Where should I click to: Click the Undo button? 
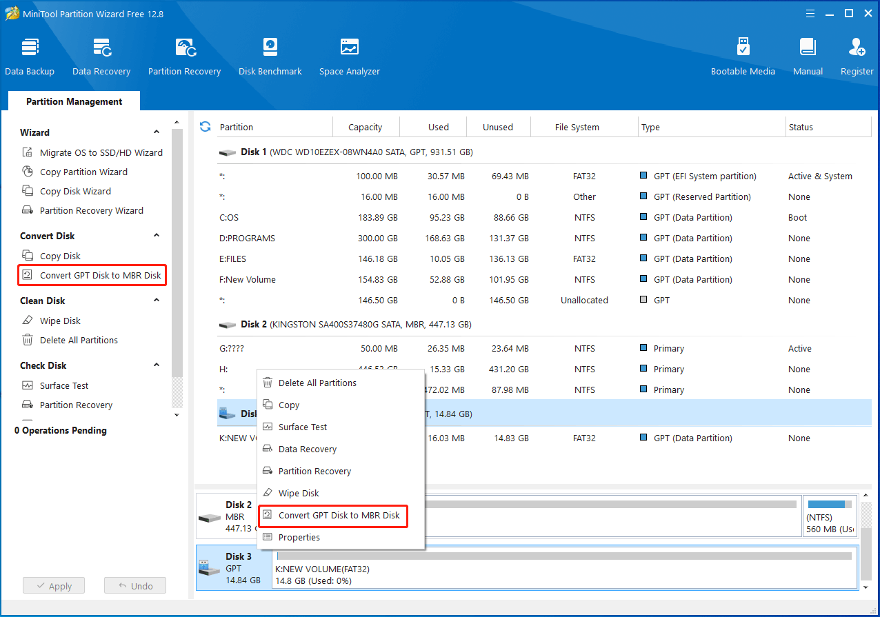[x=135, y=586]
